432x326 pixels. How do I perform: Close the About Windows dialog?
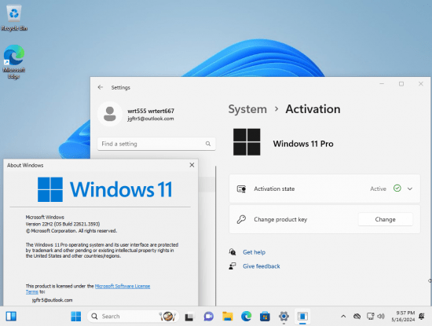pyautogui.click(x=192, y=165)
